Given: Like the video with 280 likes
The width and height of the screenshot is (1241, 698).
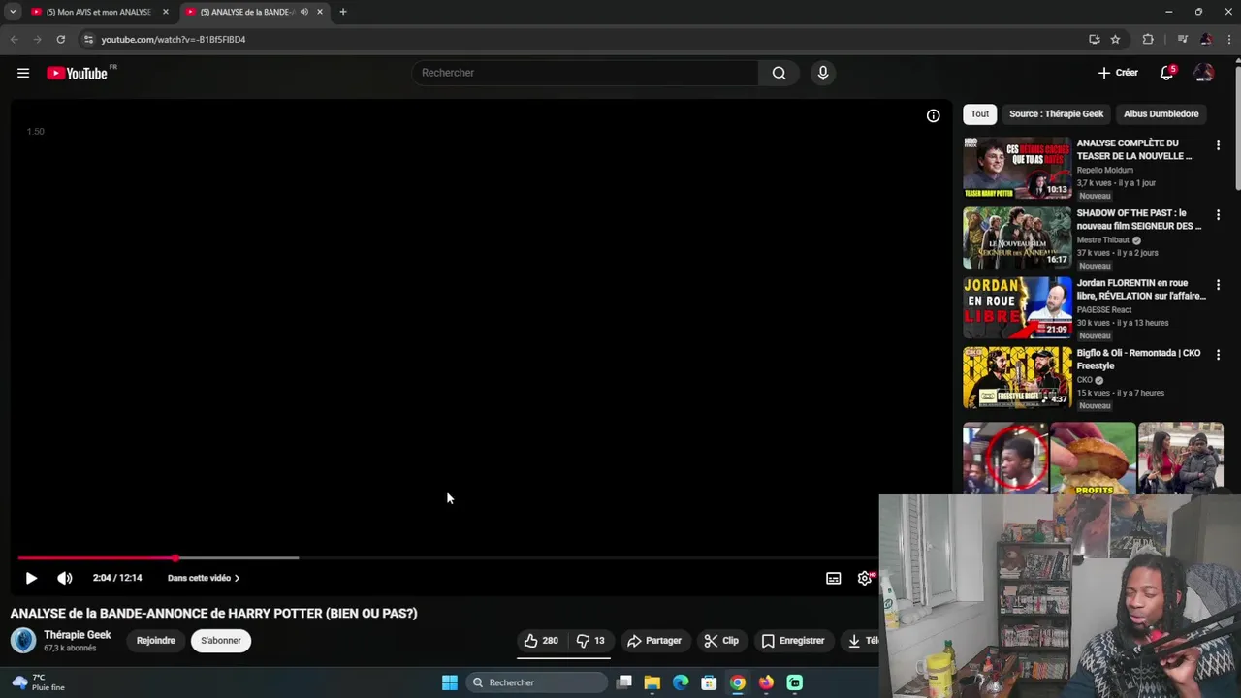Looking at the screenshot, I should point(541,641).
